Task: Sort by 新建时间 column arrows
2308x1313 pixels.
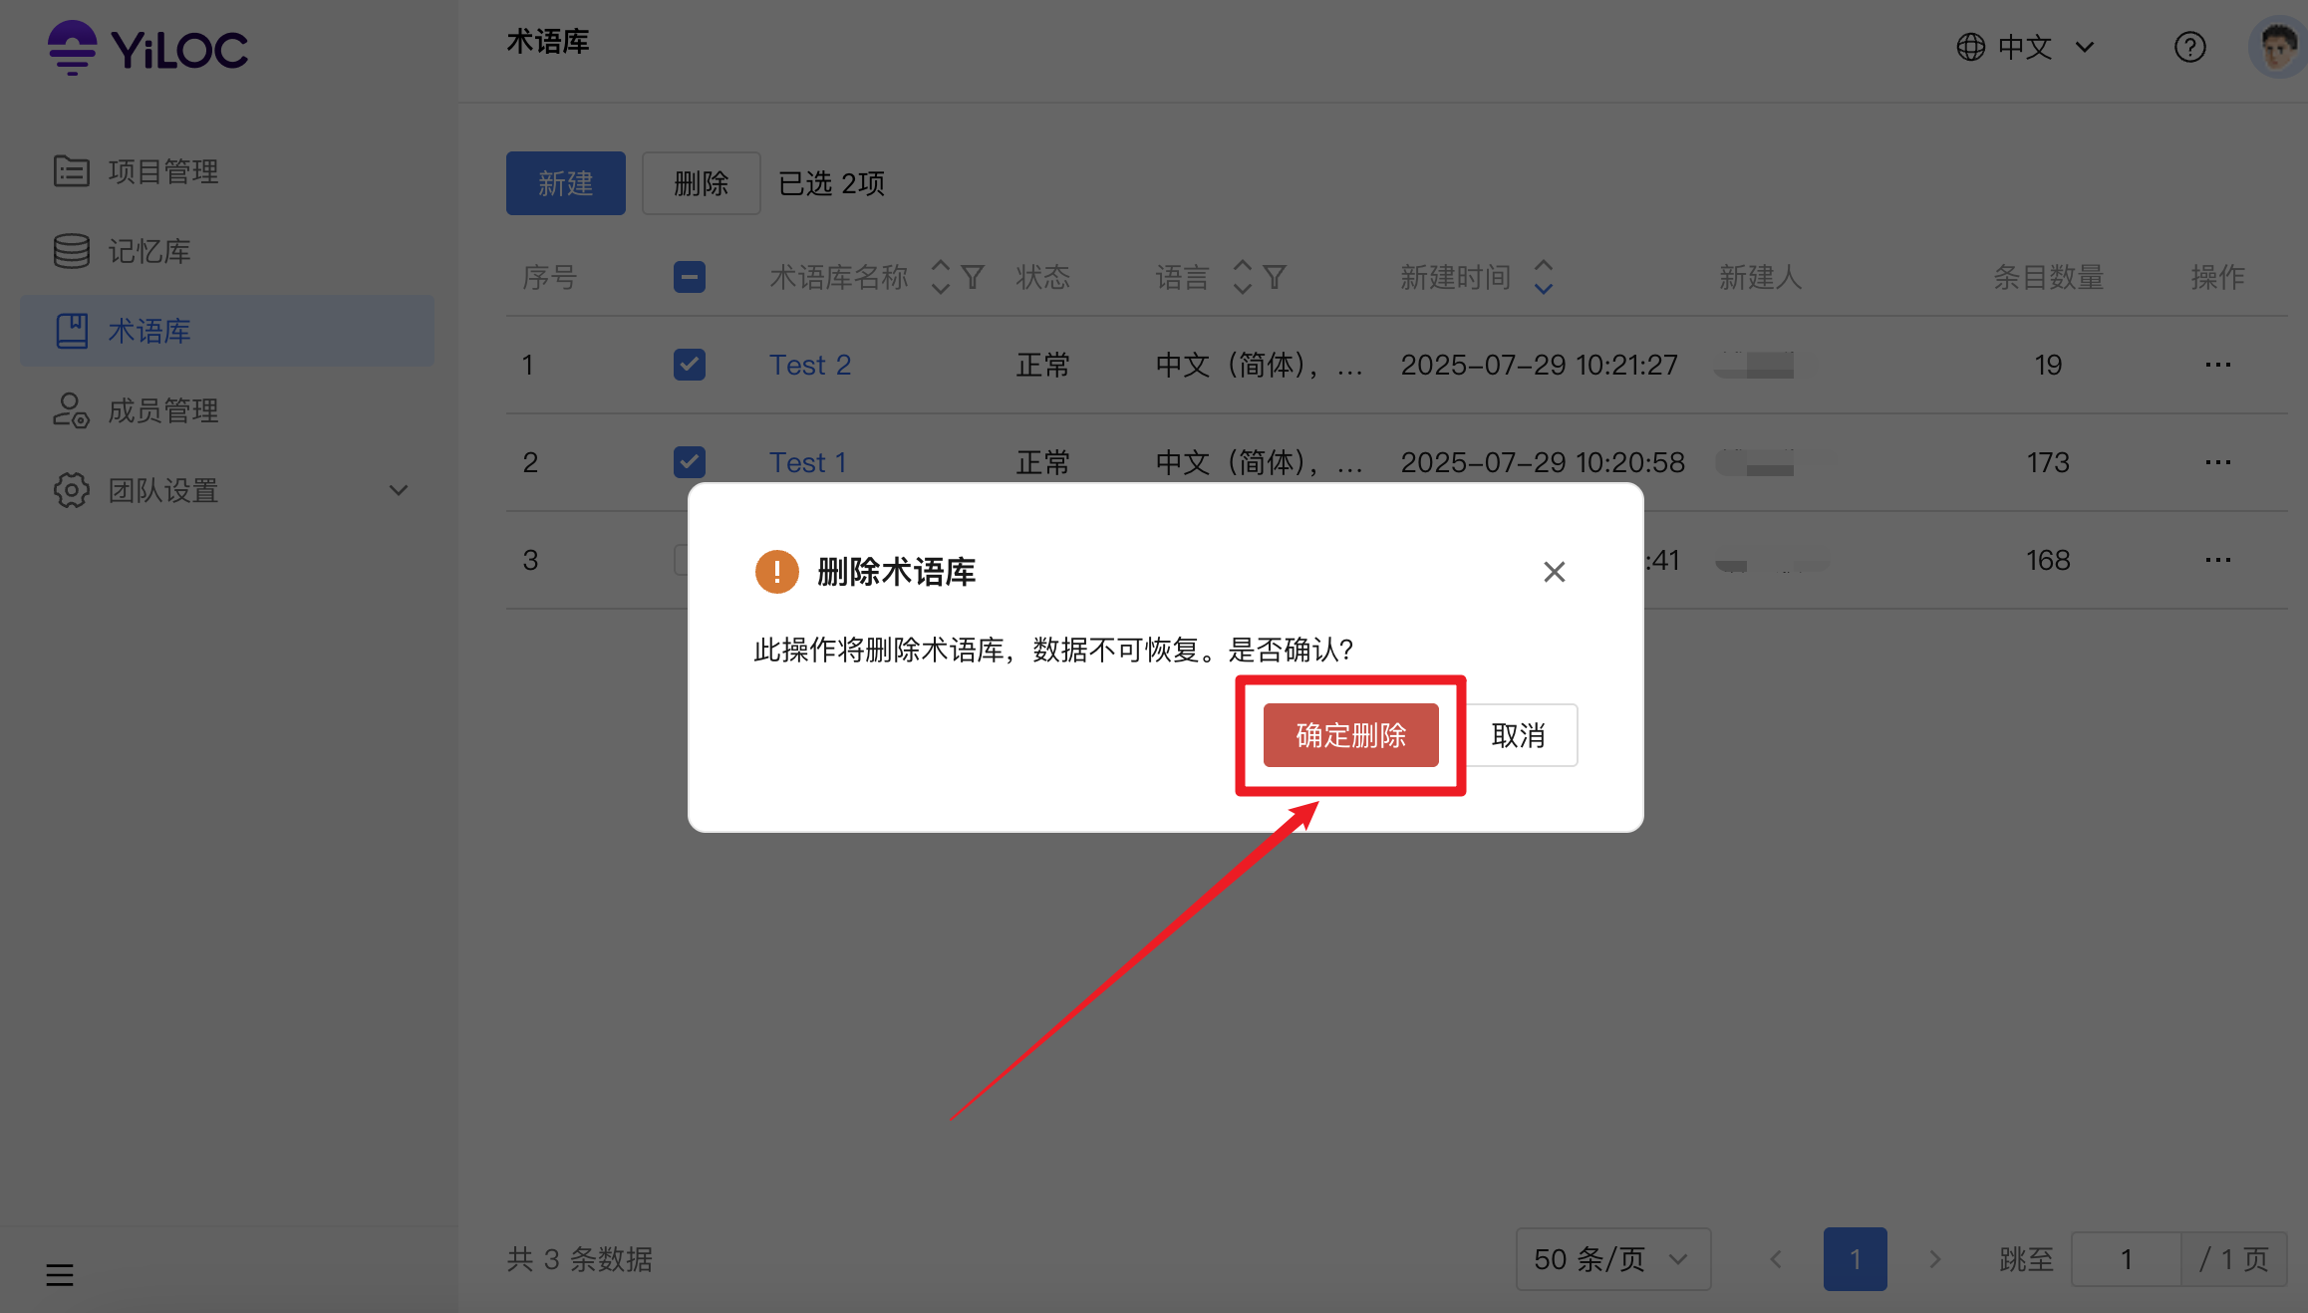Action: pos(1543,277)
